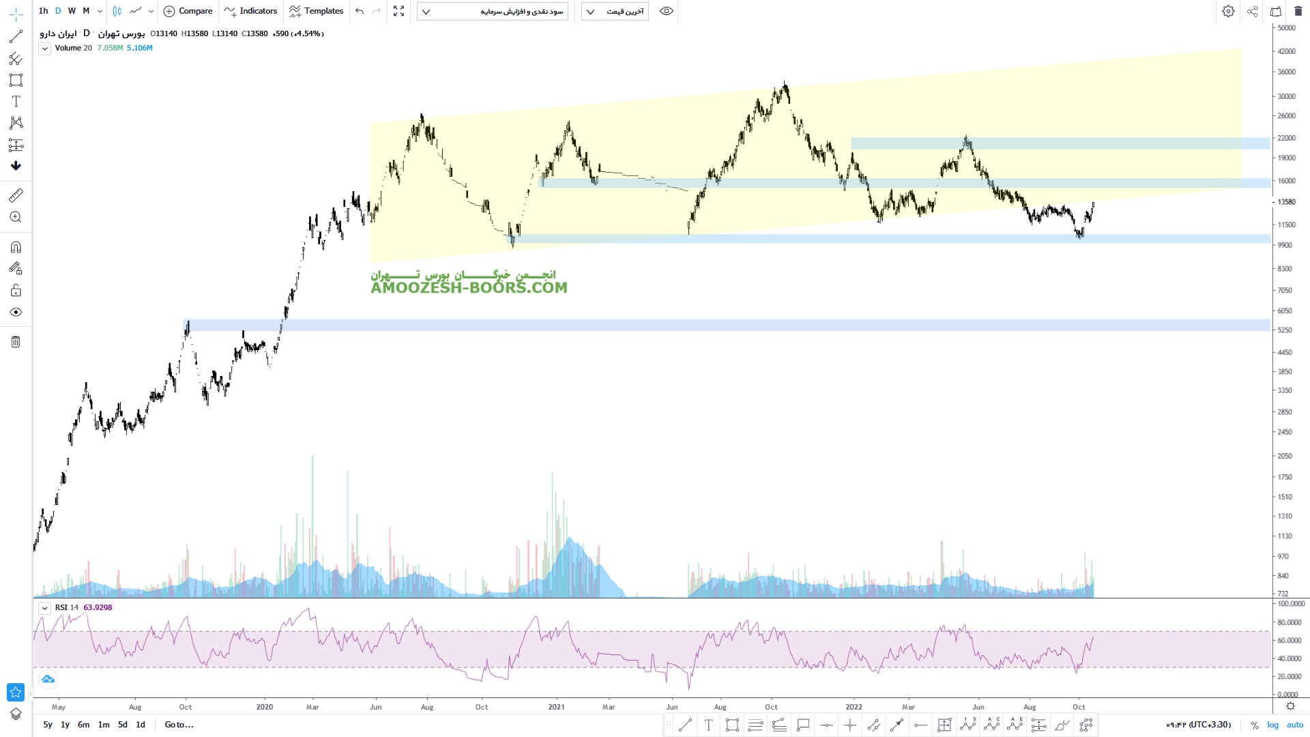The image size is (1310, 737).
Task: Select the trend line drawing tool
Action: coord(16,37)
